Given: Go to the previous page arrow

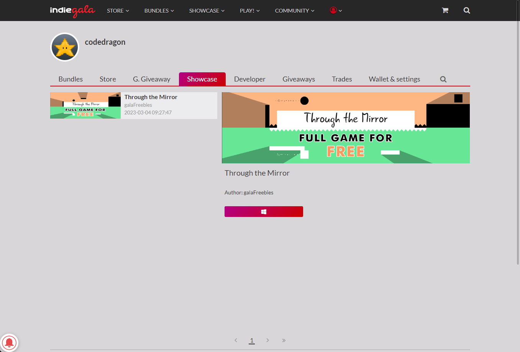Looking at the screenshot, I should (236, 340).
